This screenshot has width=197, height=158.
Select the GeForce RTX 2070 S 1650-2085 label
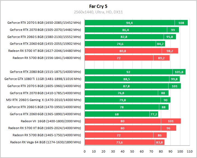44,23
